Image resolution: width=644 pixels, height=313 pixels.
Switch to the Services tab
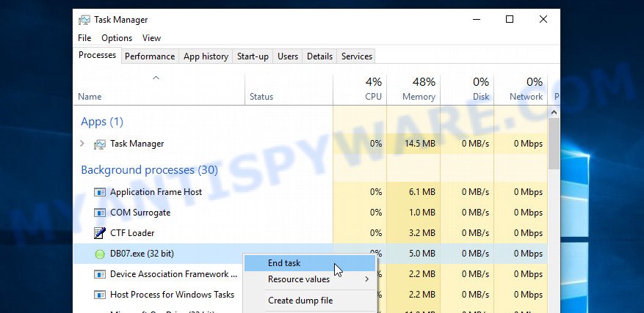pyautogui.click(x=356, y=56)
